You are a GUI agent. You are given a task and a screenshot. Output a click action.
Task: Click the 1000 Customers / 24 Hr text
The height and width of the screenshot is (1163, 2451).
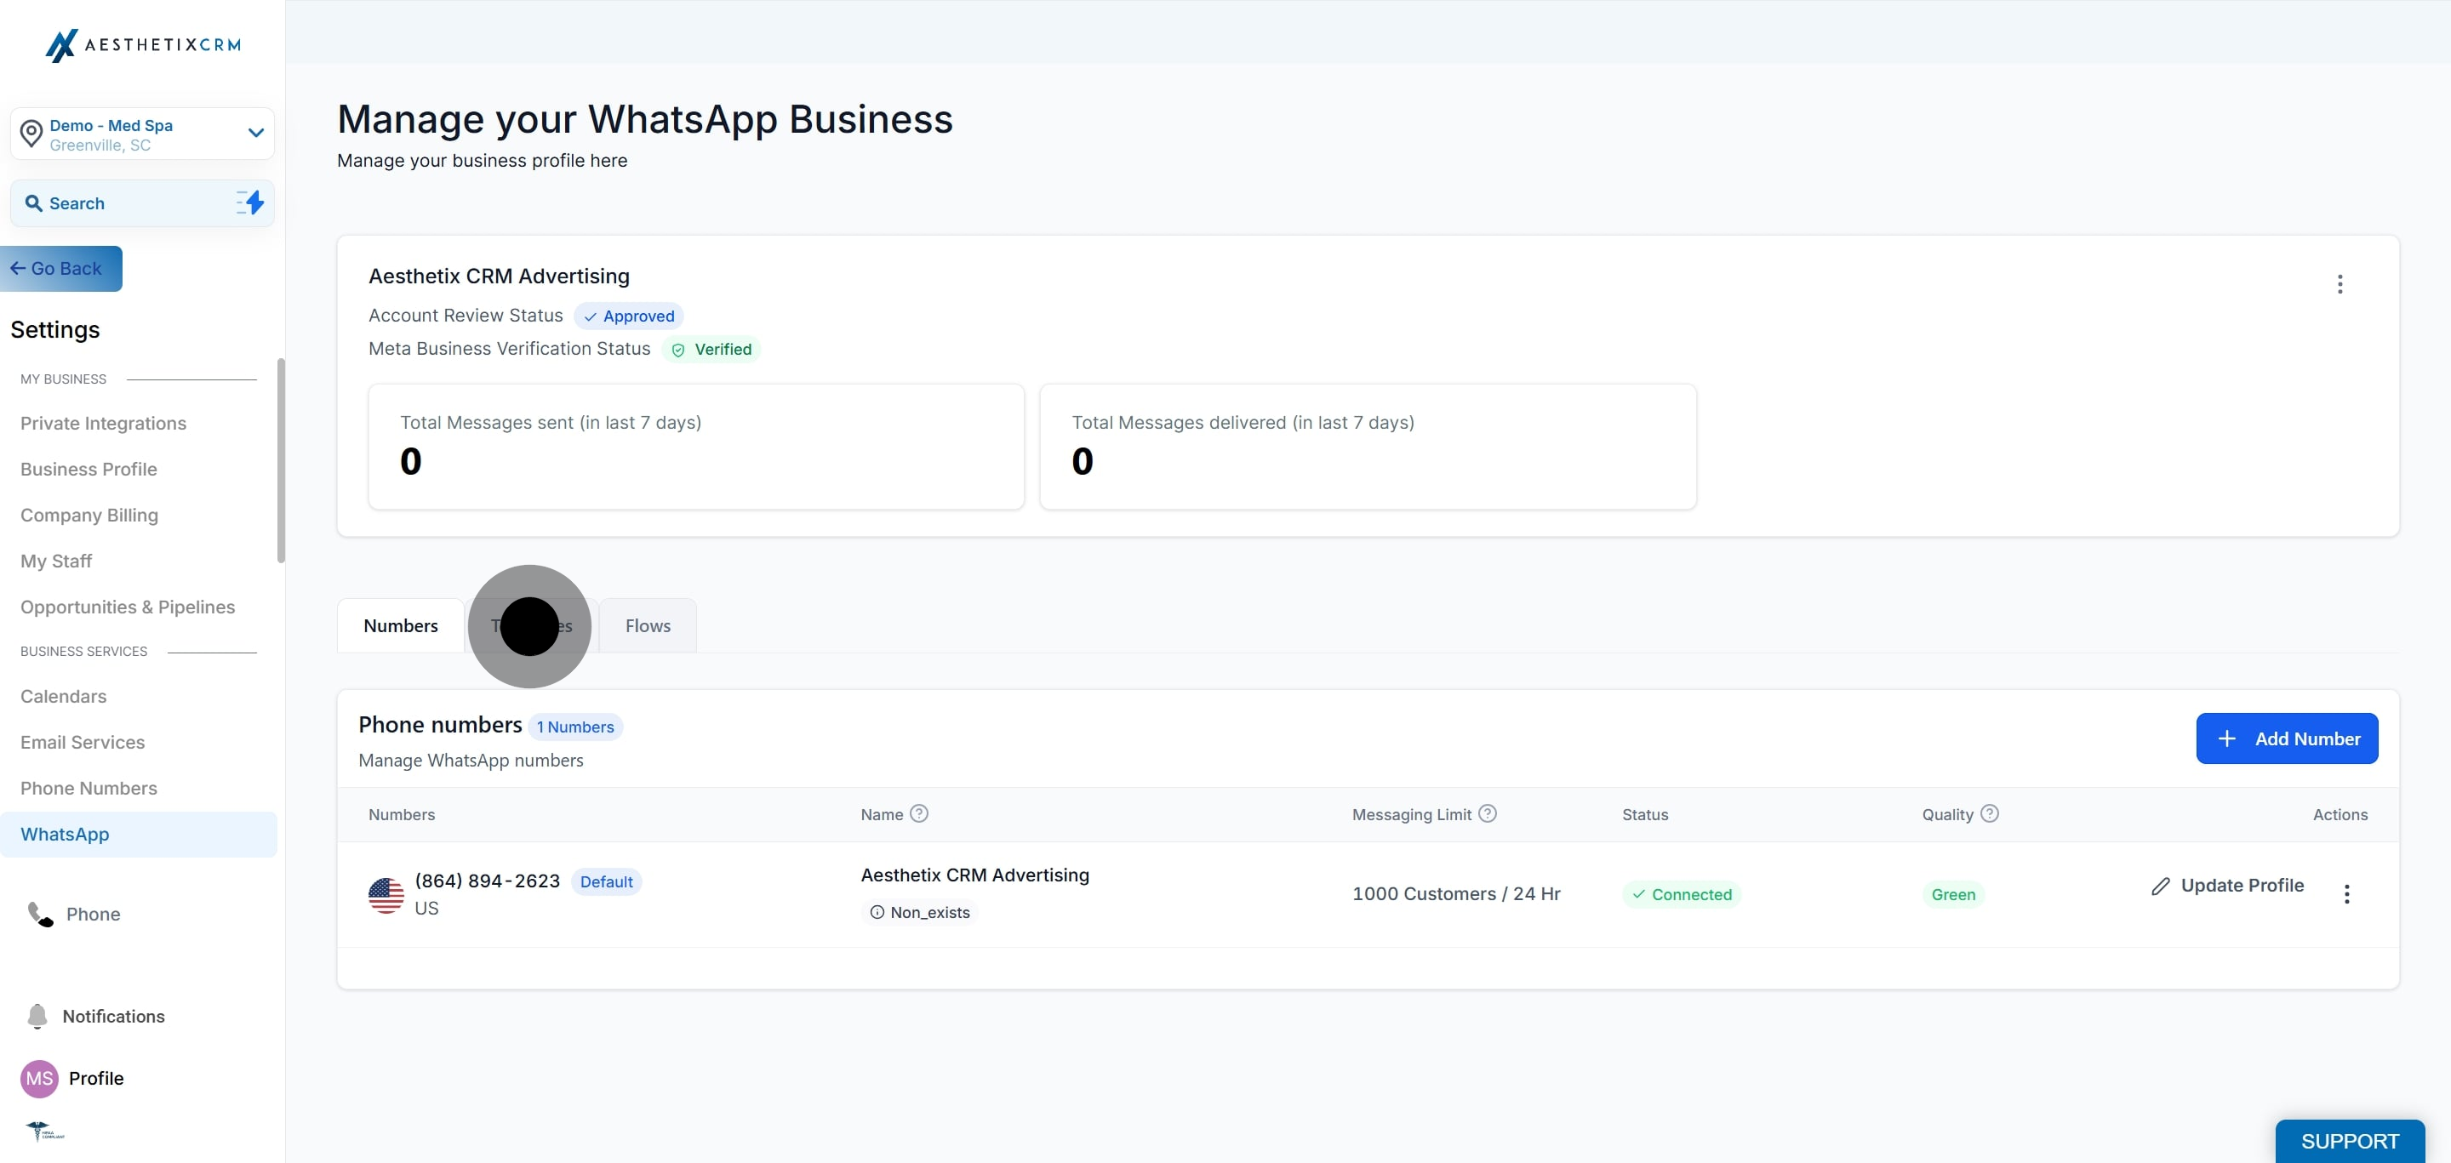pyautogui.click(x=1457, y=894)
